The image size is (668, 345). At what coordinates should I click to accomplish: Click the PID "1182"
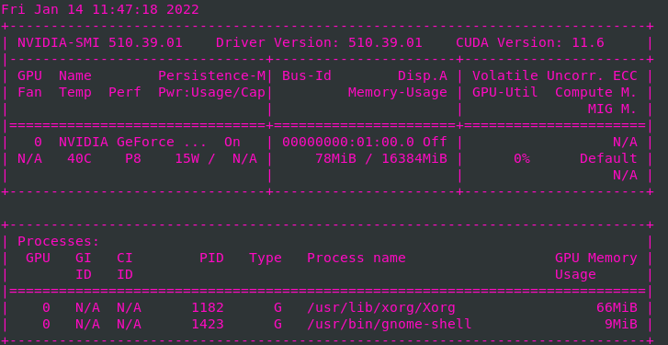pyautogui.click(x=208, y=307)
